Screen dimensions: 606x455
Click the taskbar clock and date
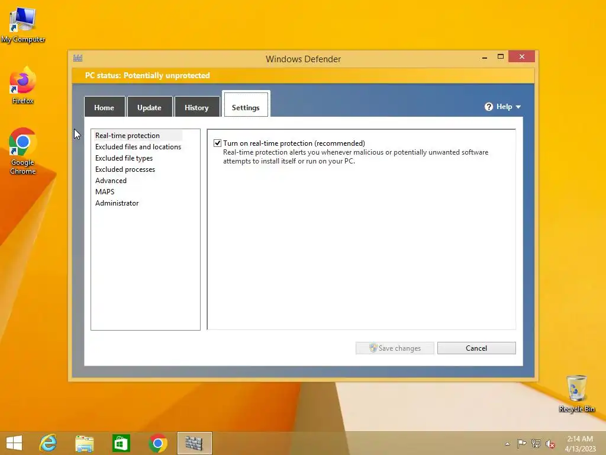tap(580, 443)
